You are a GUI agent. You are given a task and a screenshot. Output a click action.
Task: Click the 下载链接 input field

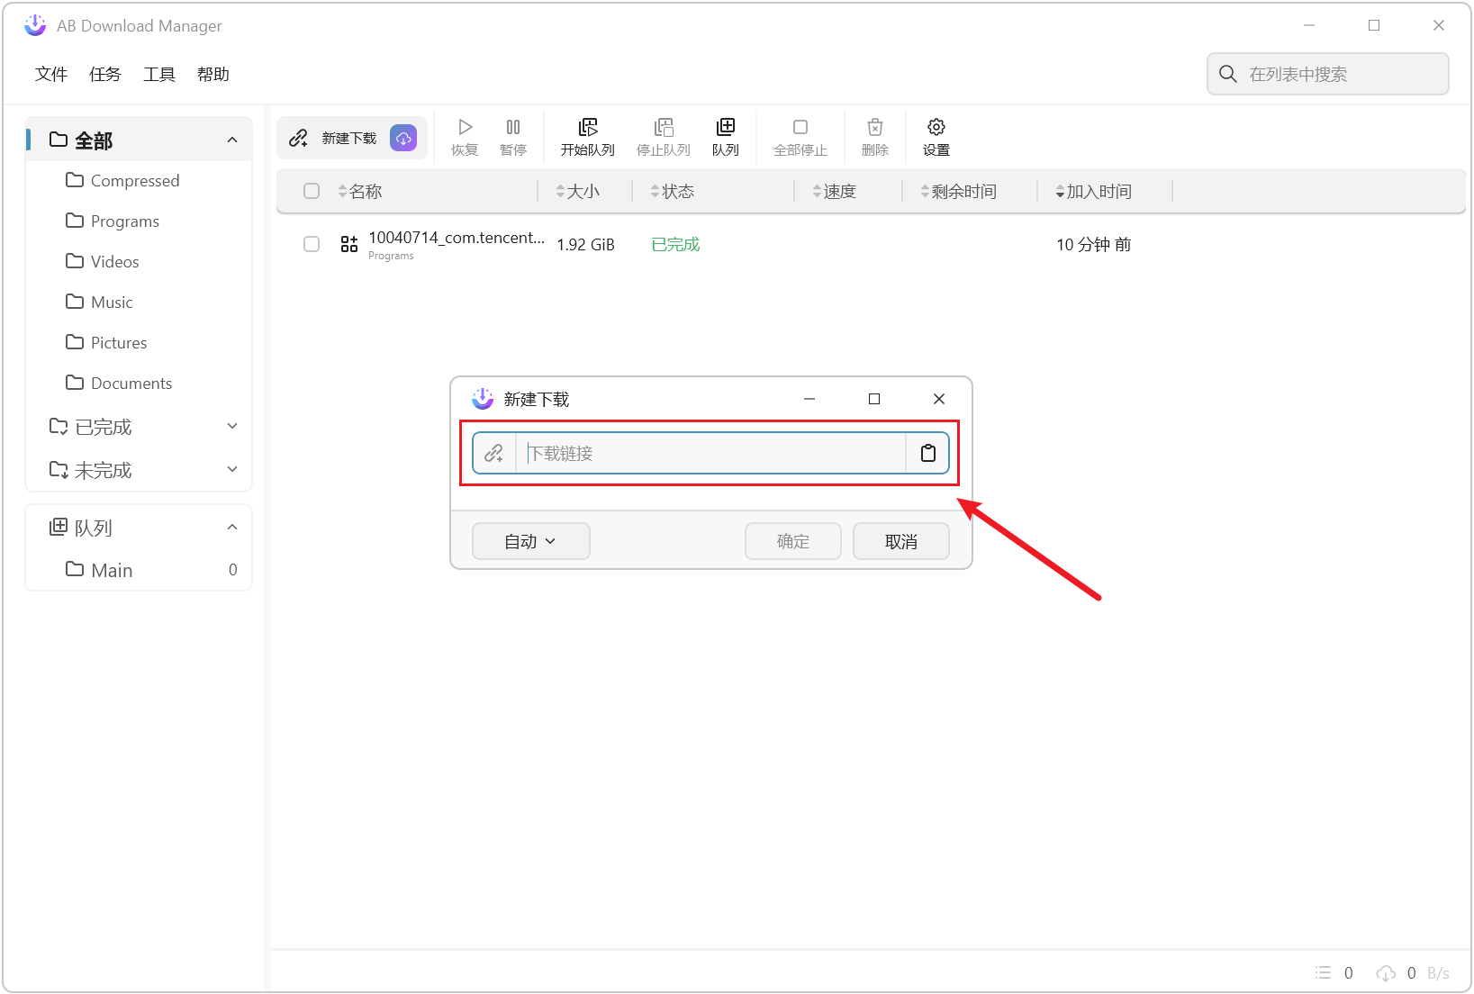click(711, 453)
